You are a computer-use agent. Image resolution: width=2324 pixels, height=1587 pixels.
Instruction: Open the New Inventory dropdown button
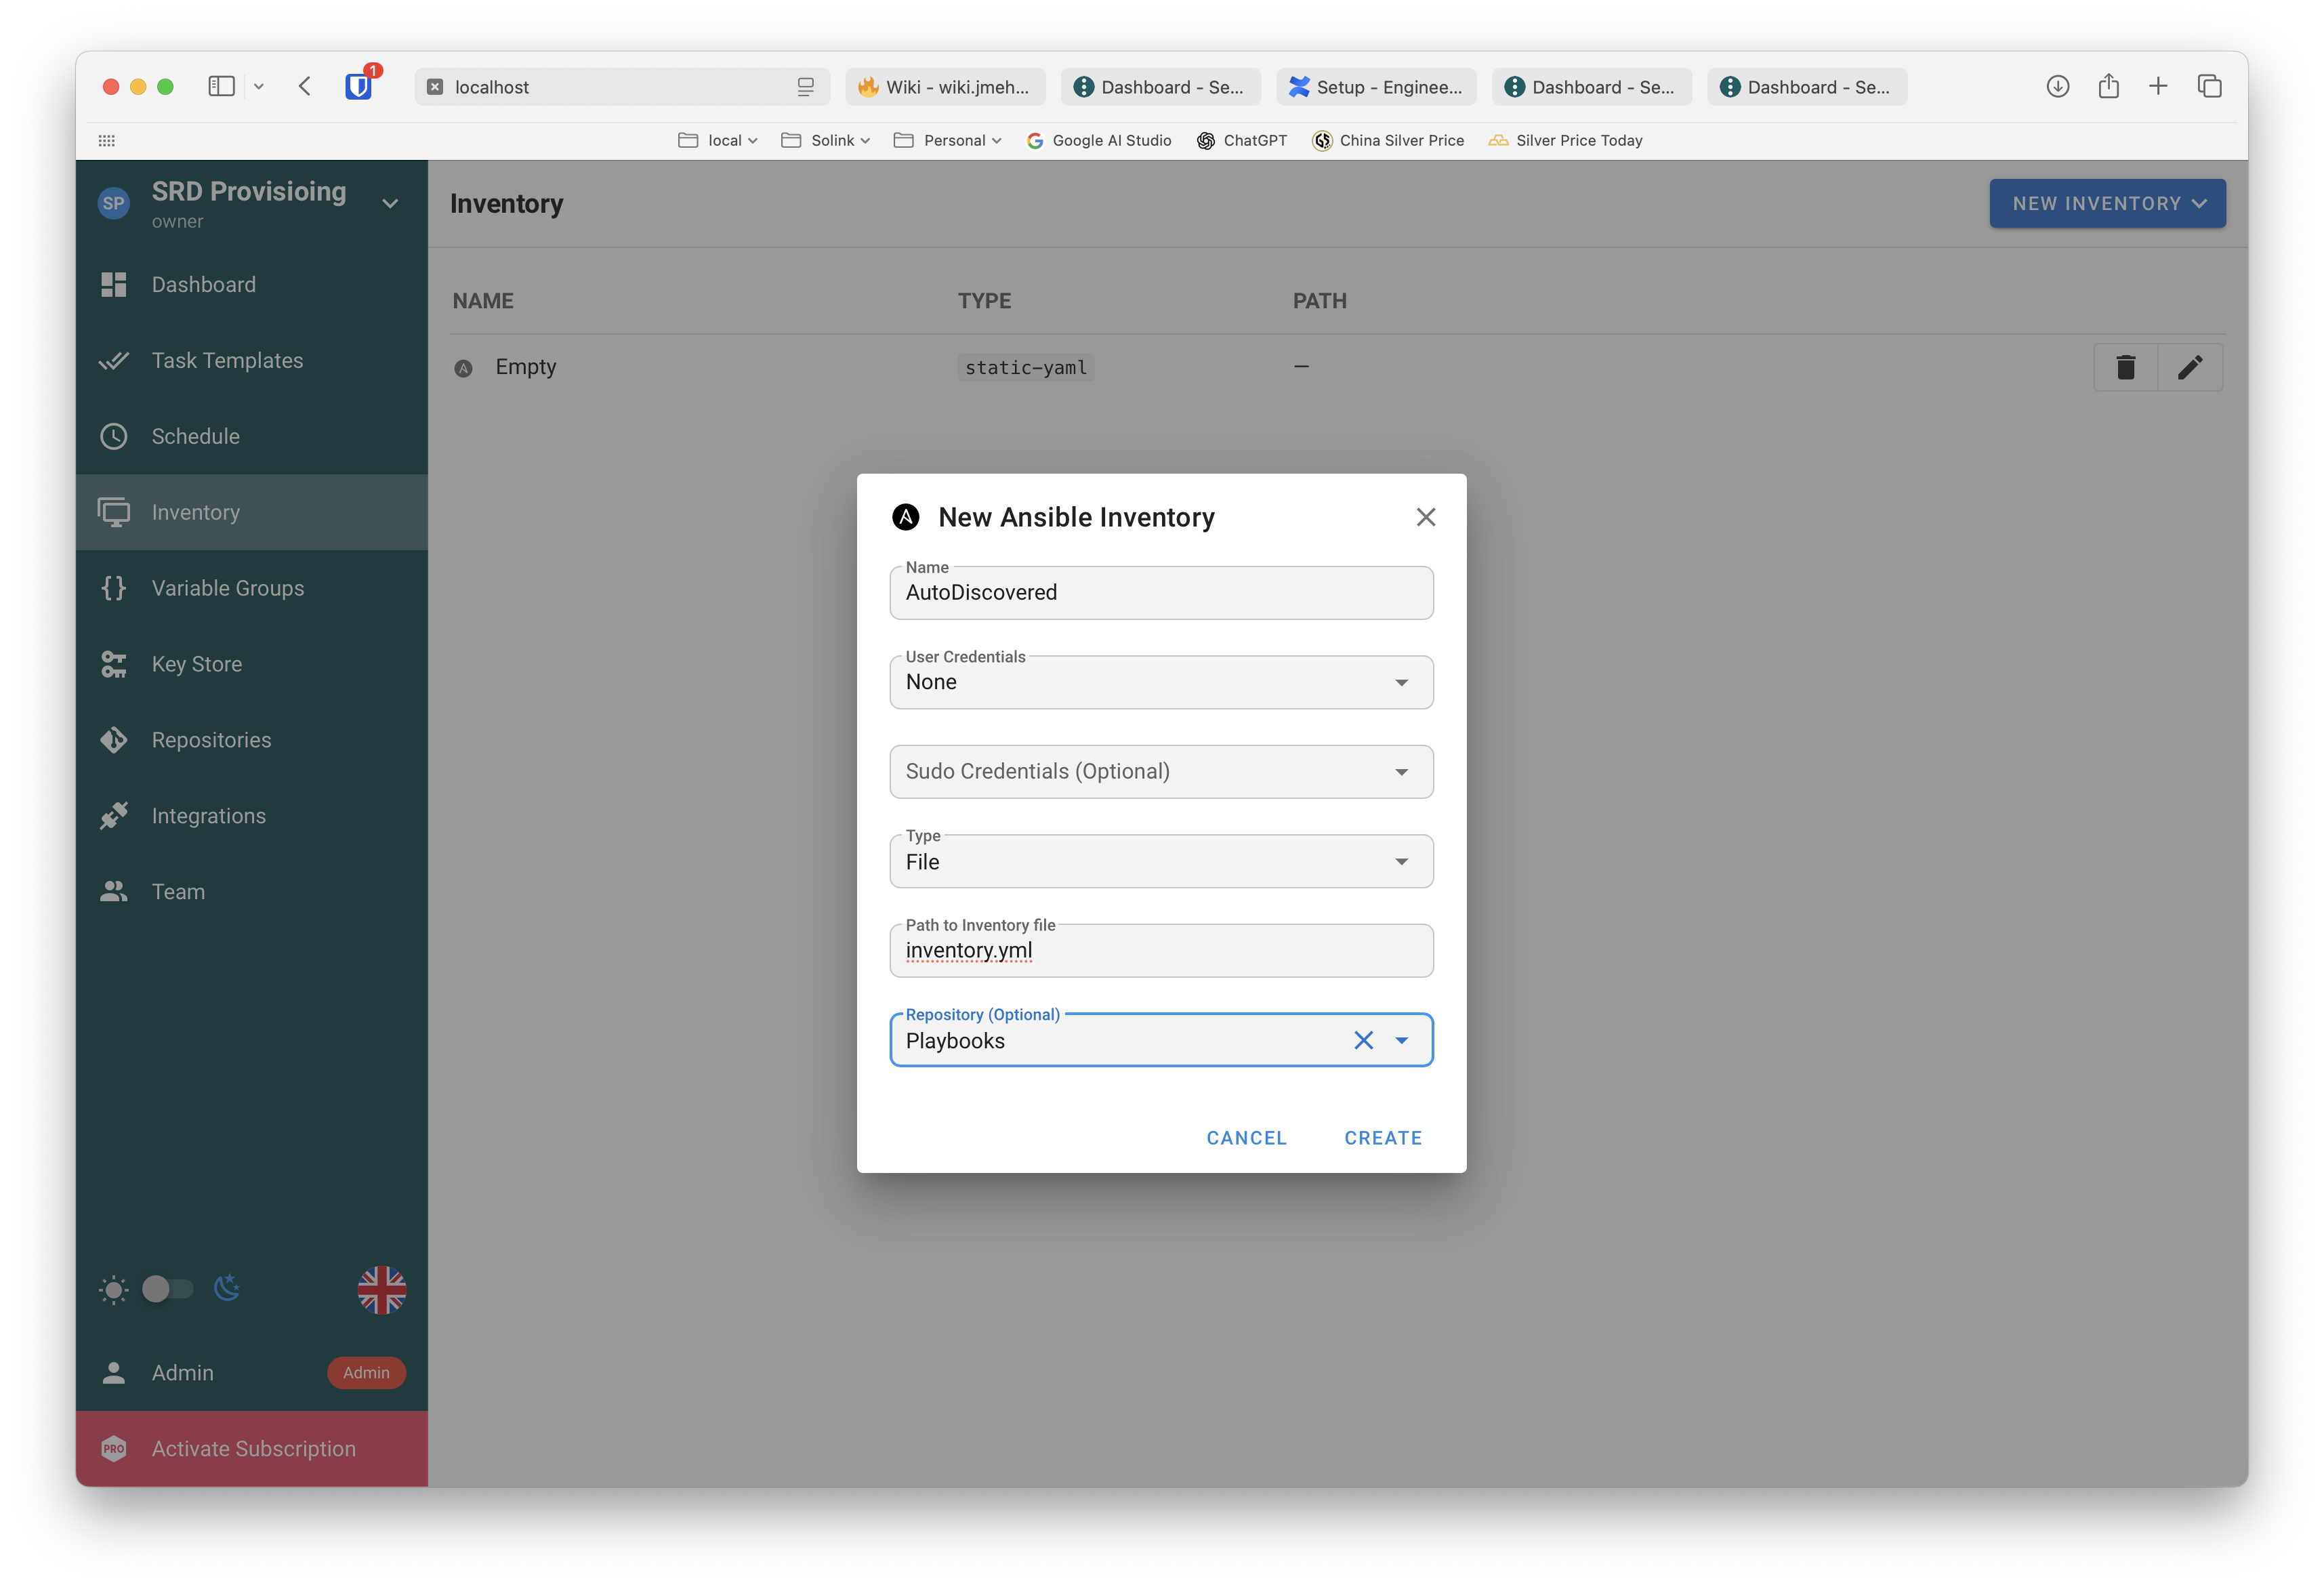2107,203
